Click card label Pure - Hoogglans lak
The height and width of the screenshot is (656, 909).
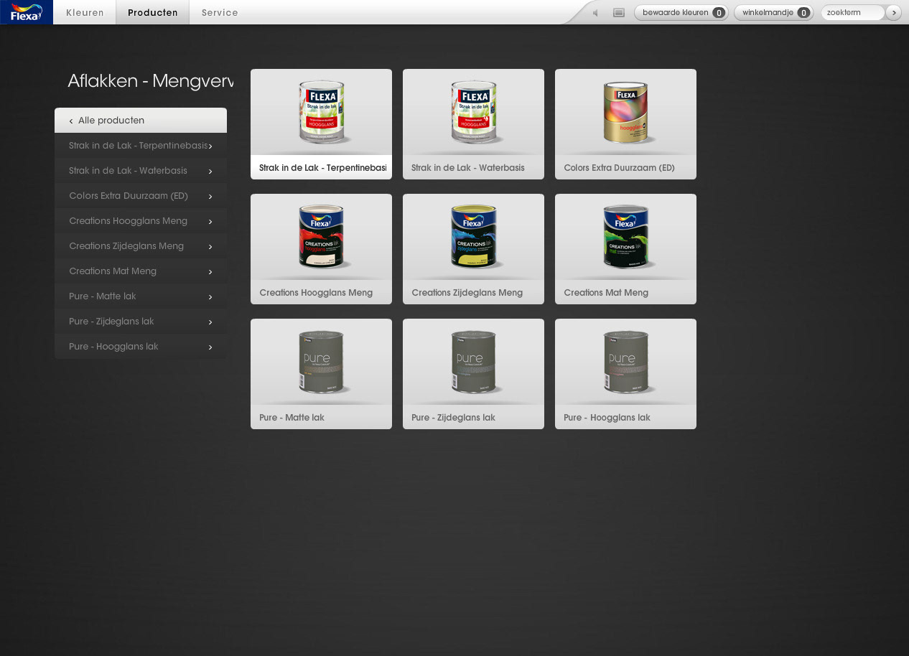[x=607, y=418]
